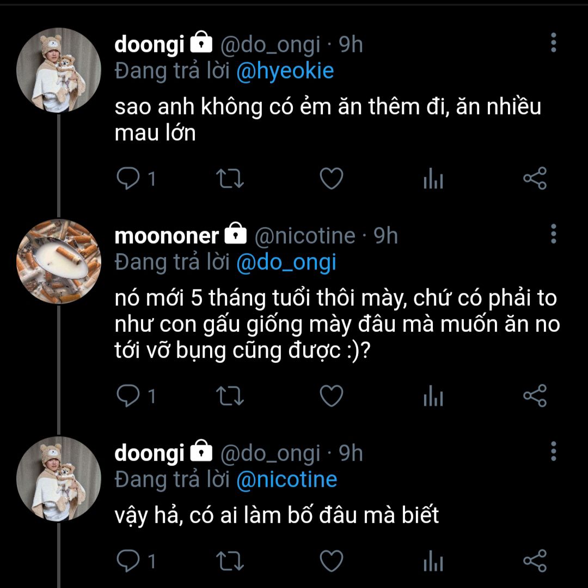This screenshot has height=588, width=588.
Task: Open more options on doongi's first tweet
Action: point(553,43)
